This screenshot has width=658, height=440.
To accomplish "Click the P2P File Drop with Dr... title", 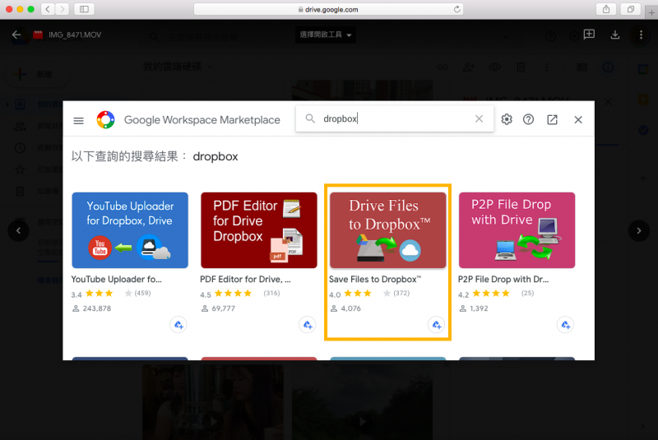I will 503,280.
